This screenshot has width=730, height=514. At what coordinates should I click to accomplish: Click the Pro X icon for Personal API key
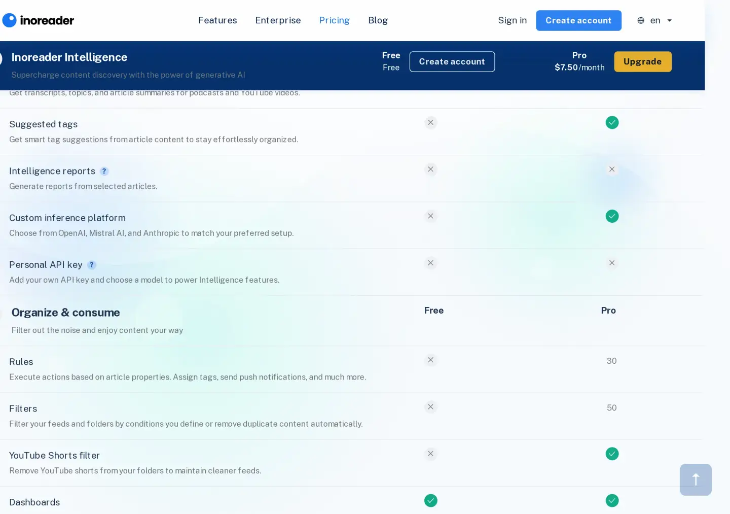coord(612,263)
